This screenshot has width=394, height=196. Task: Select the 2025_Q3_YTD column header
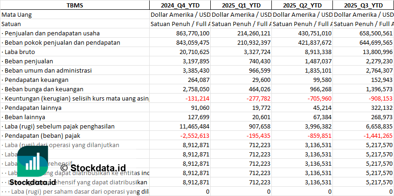pyautogui.click(x=363, y=5)
